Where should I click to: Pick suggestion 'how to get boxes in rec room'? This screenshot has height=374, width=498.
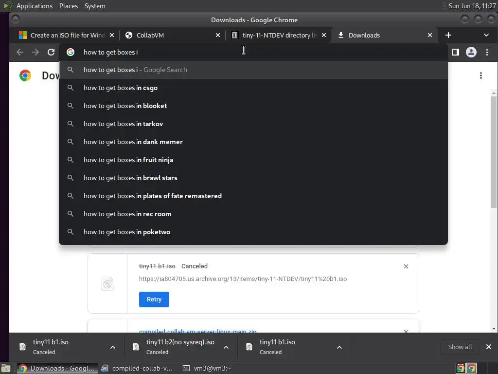(253, 214)
